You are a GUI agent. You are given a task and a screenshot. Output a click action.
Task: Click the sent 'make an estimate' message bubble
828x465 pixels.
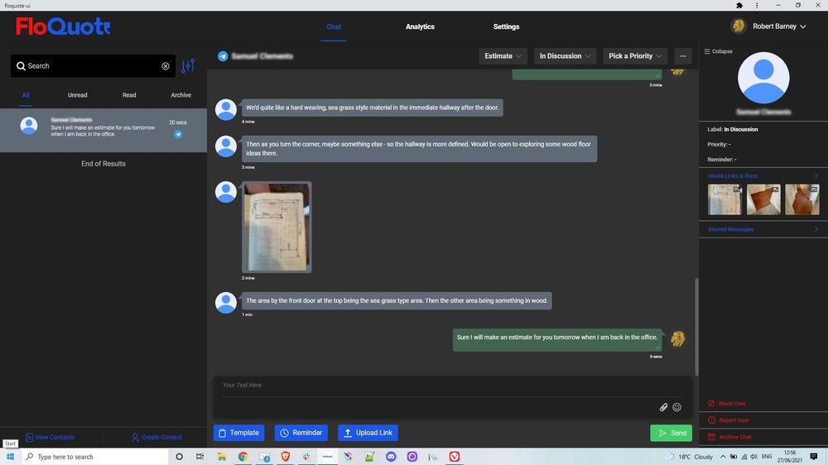pos(557,340)
